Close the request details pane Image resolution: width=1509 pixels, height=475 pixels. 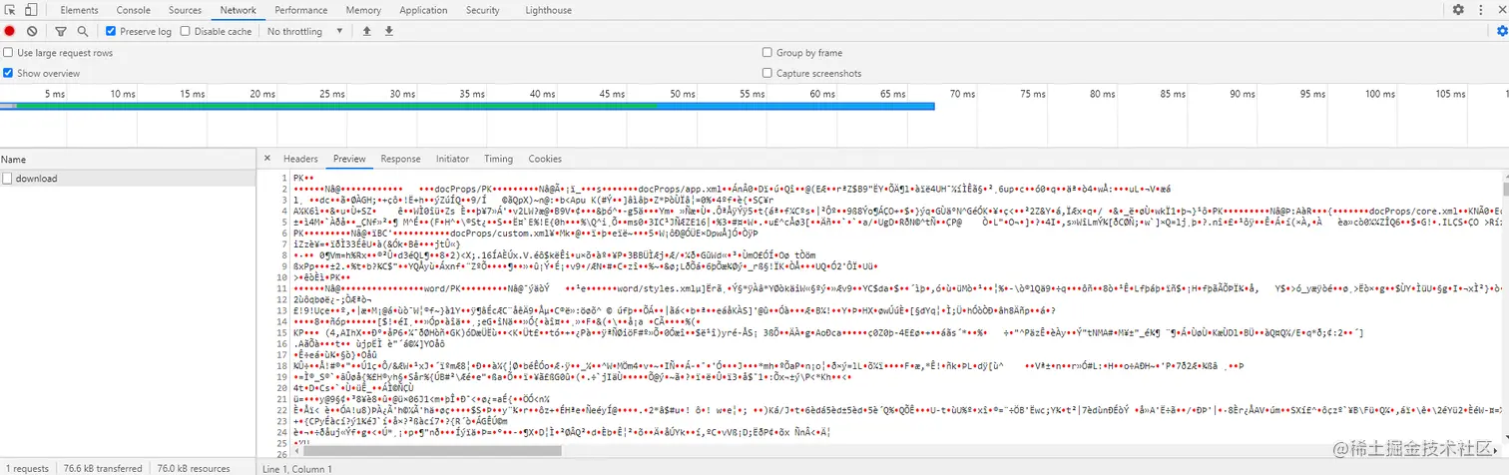tap(267, 159)
